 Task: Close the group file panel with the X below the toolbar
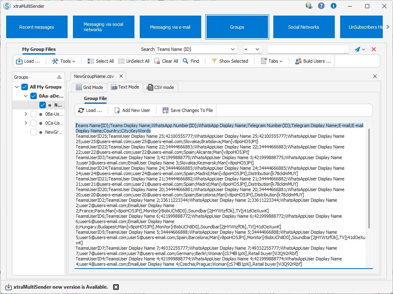pos(375,76)
